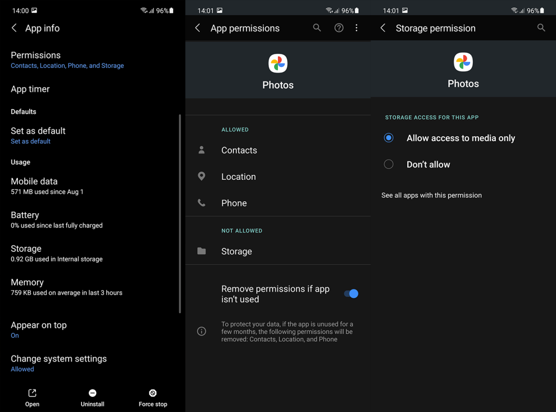Open Location permission
Screen dimensions: 556x412
pos(278,176)
